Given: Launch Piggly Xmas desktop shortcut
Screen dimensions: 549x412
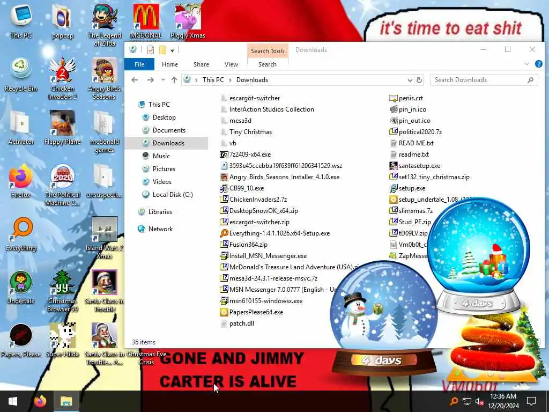Looking at the screenshot, I should pyautogui.click(x=188, y=21).
